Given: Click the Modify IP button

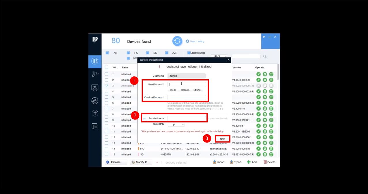Looking at the screenshot, I should click(141, 162).
